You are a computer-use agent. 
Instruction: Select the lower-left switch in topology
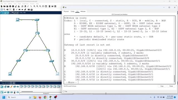pos(18,61)
